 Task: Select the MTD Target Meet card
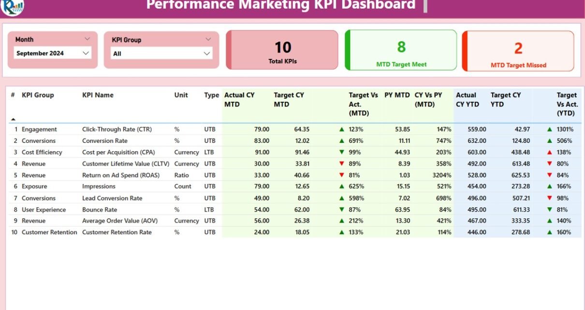coord(401,50)
